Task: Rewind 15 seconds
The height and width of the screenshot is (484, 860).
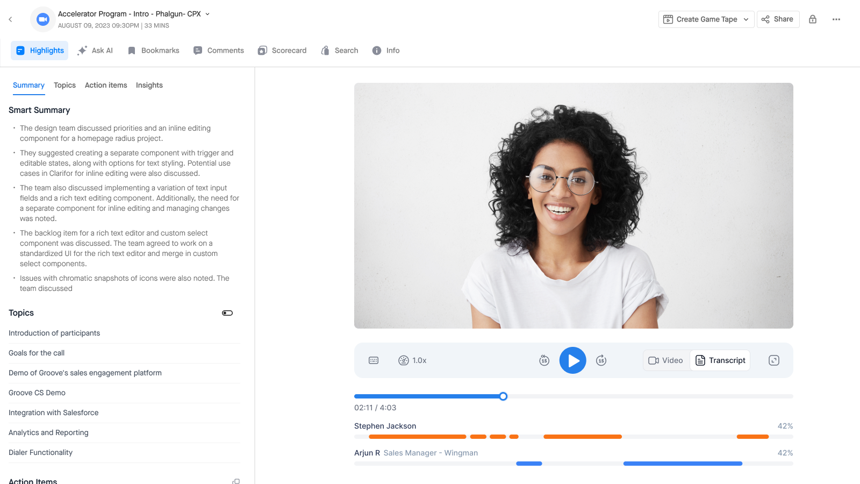Action: point(544,360)
